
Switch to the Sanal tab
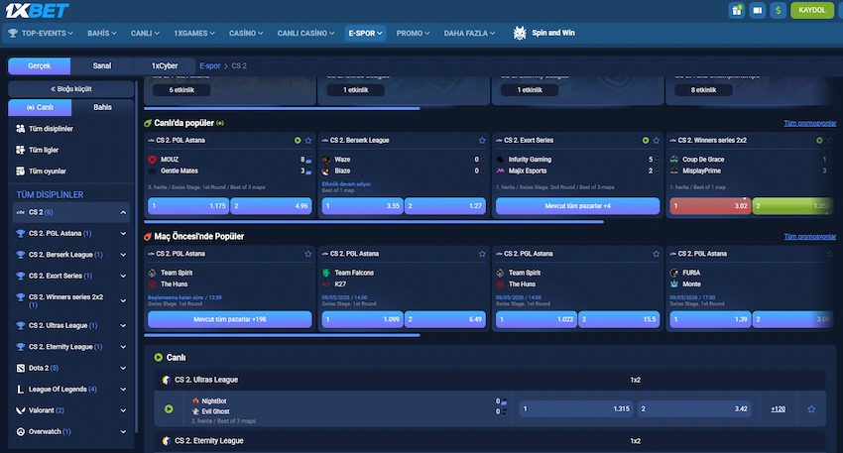pos(101,65)
